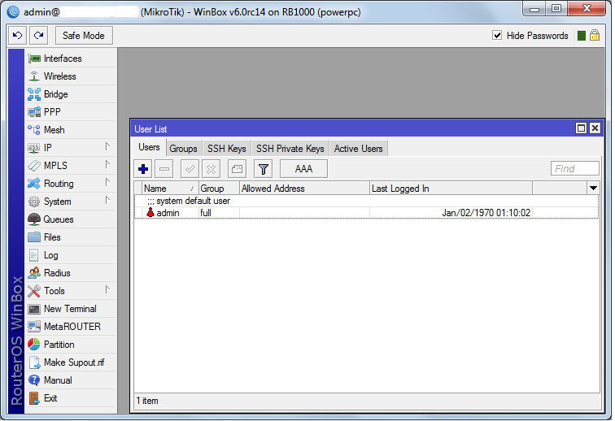Remove selected user with minus button

coord(164,169)
